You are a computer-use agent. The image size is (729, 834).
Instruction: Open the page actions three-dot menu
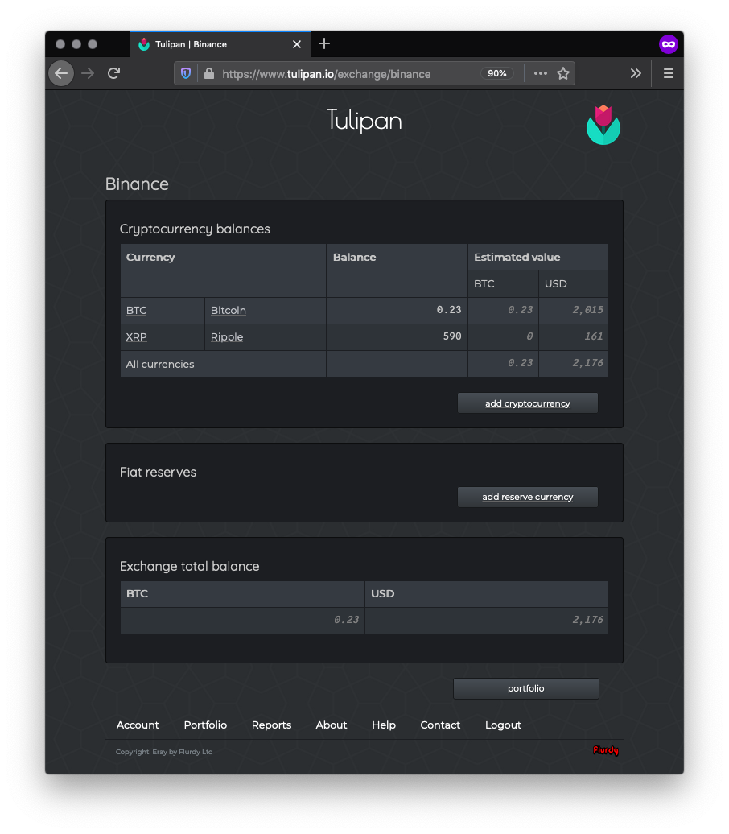point(540,73)
